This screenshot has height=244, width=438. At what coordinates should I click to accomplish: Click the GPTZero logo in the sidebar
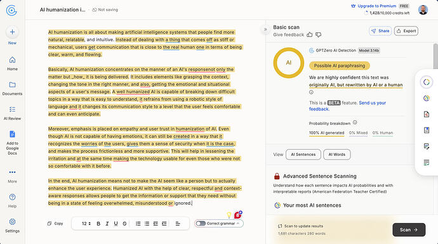point(11,11)
